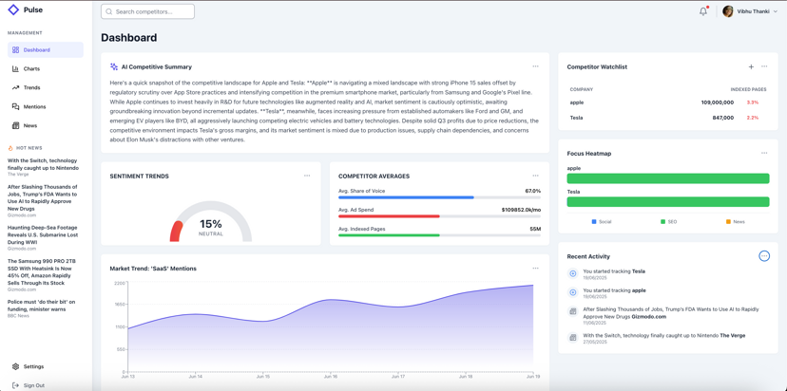Click the Avg. Indexed Pages bar
Screen dimensions: 787x391
click(x=440, y=235)
